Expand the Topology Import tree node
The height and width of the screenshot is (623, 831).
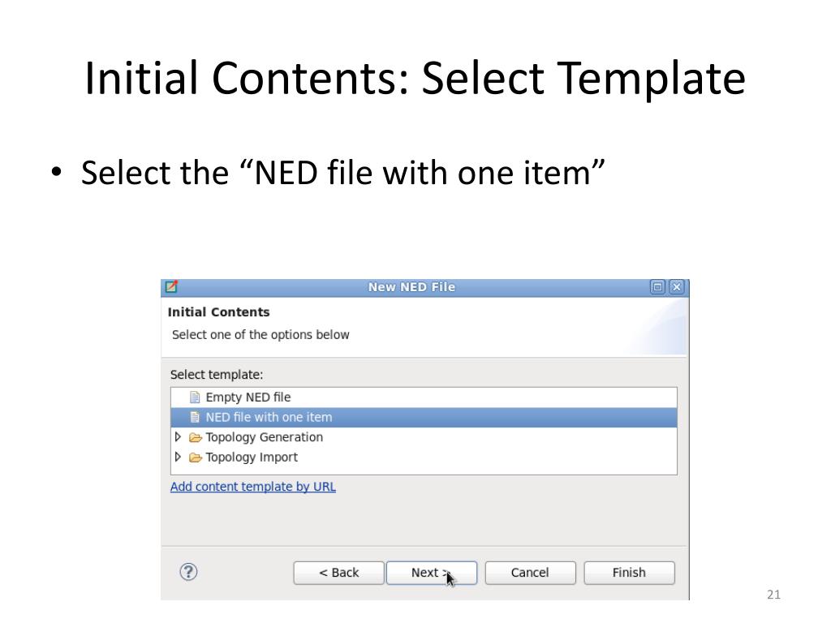[178, 458]
